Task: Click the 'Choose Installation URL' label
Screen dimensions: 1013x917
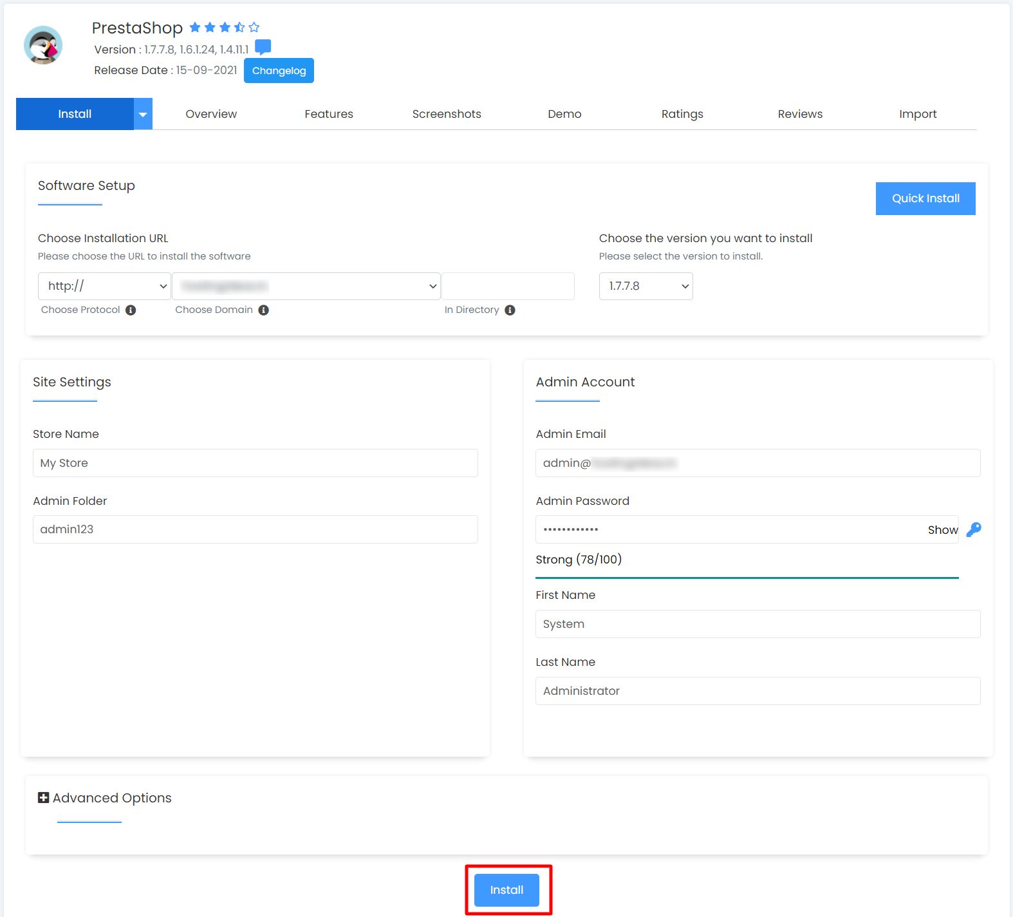Action: (103, 238)
